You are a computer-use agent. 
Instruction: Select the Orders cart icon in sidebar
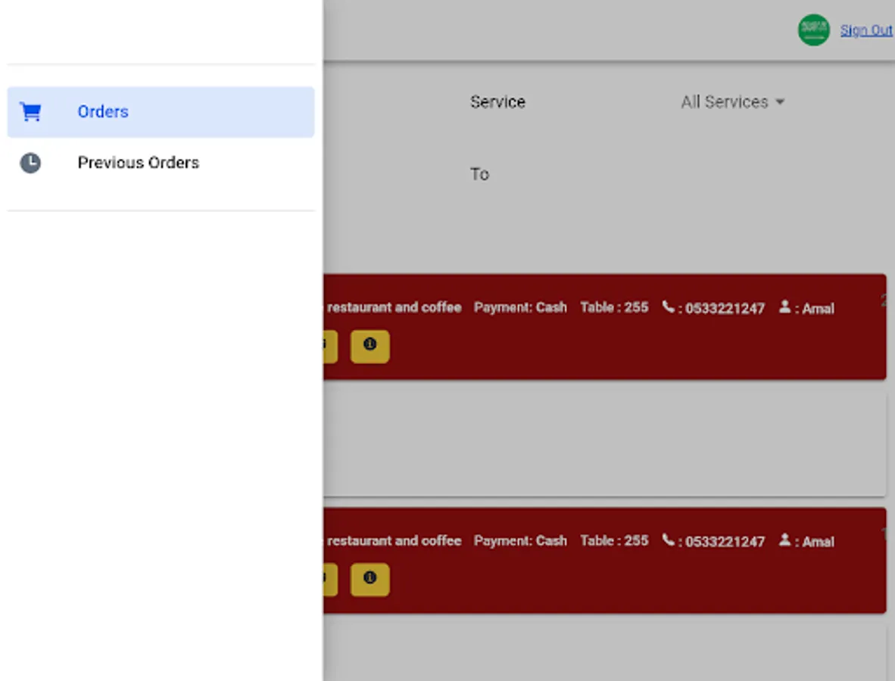30,111
